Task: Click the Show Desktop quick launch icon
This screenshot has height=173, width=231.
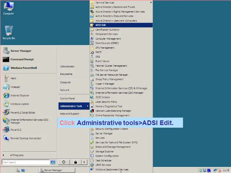Action: tap(23, 170)
